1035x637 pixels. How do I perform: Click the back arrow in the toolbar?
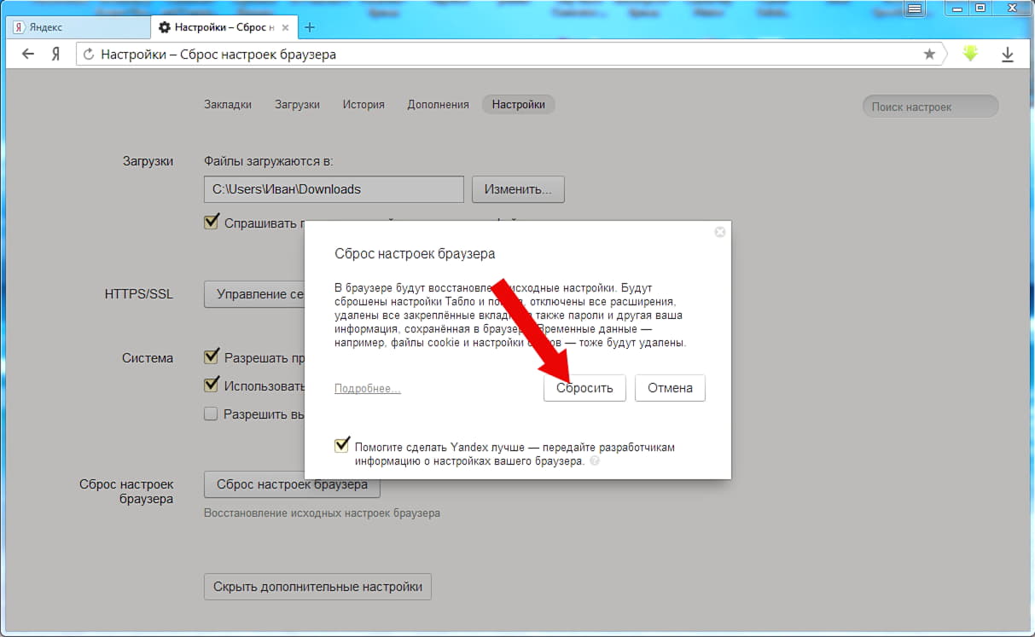pyautogui.click(x=28, y=55)
